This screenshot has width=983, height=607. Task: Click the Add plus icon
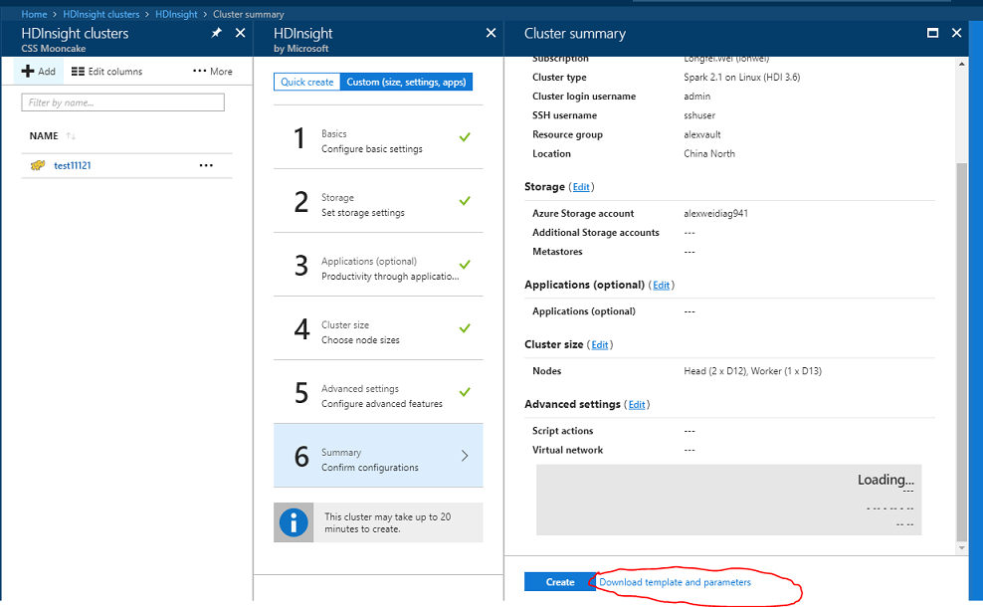coord(28,72)
